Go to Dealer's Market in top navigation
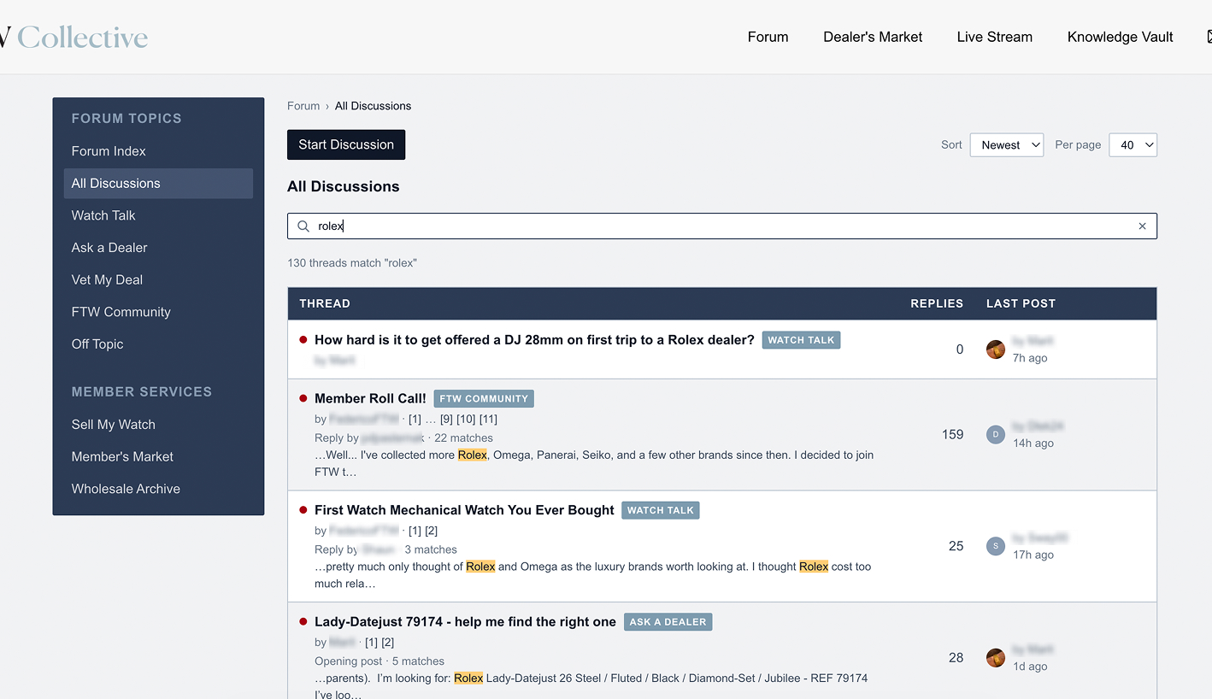The width and height of the screenshot is (1212, 699). coord(873,37)
